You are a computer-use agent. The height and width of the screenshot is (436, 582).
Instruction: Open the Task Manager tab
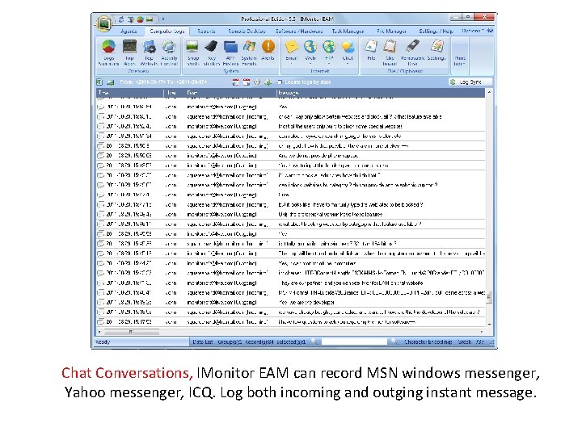348,31
